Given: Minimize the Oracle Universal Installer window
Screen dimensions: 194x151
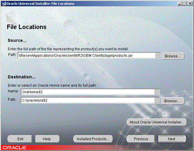Looking at the screenshot, I should coord(180,4).
